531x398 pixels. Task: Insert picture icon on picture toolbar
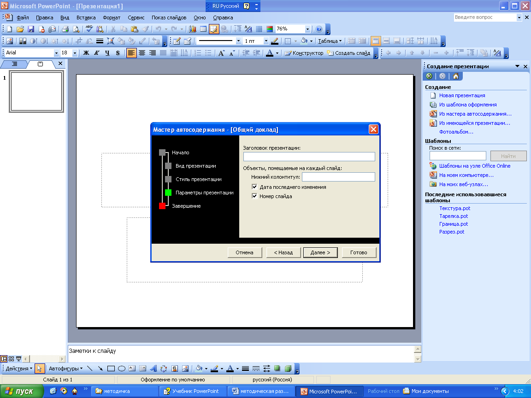click(x=10, y=41)
